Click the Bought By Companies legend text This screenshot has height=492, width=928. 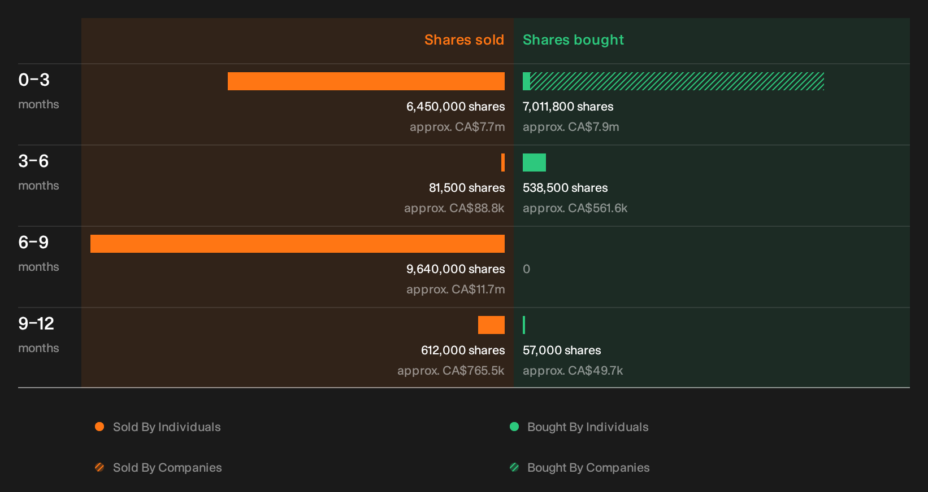[x=588, y=468]
